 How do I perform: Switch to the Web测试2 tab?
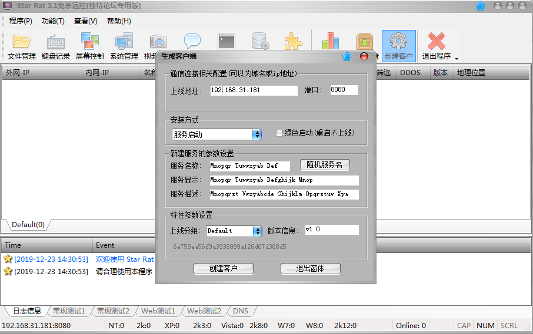pyautogui.click(x=204, y=311)
